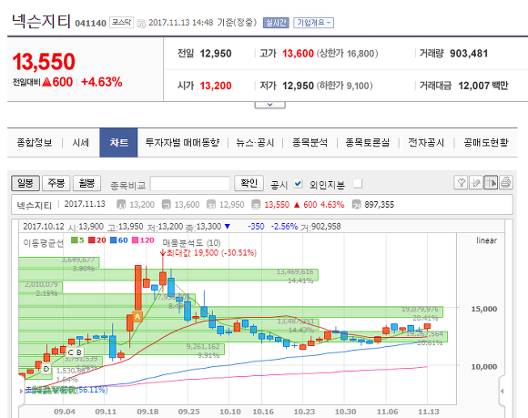Click disclosure marker A on the chart
528x418 pixels.
click(137, 316)
